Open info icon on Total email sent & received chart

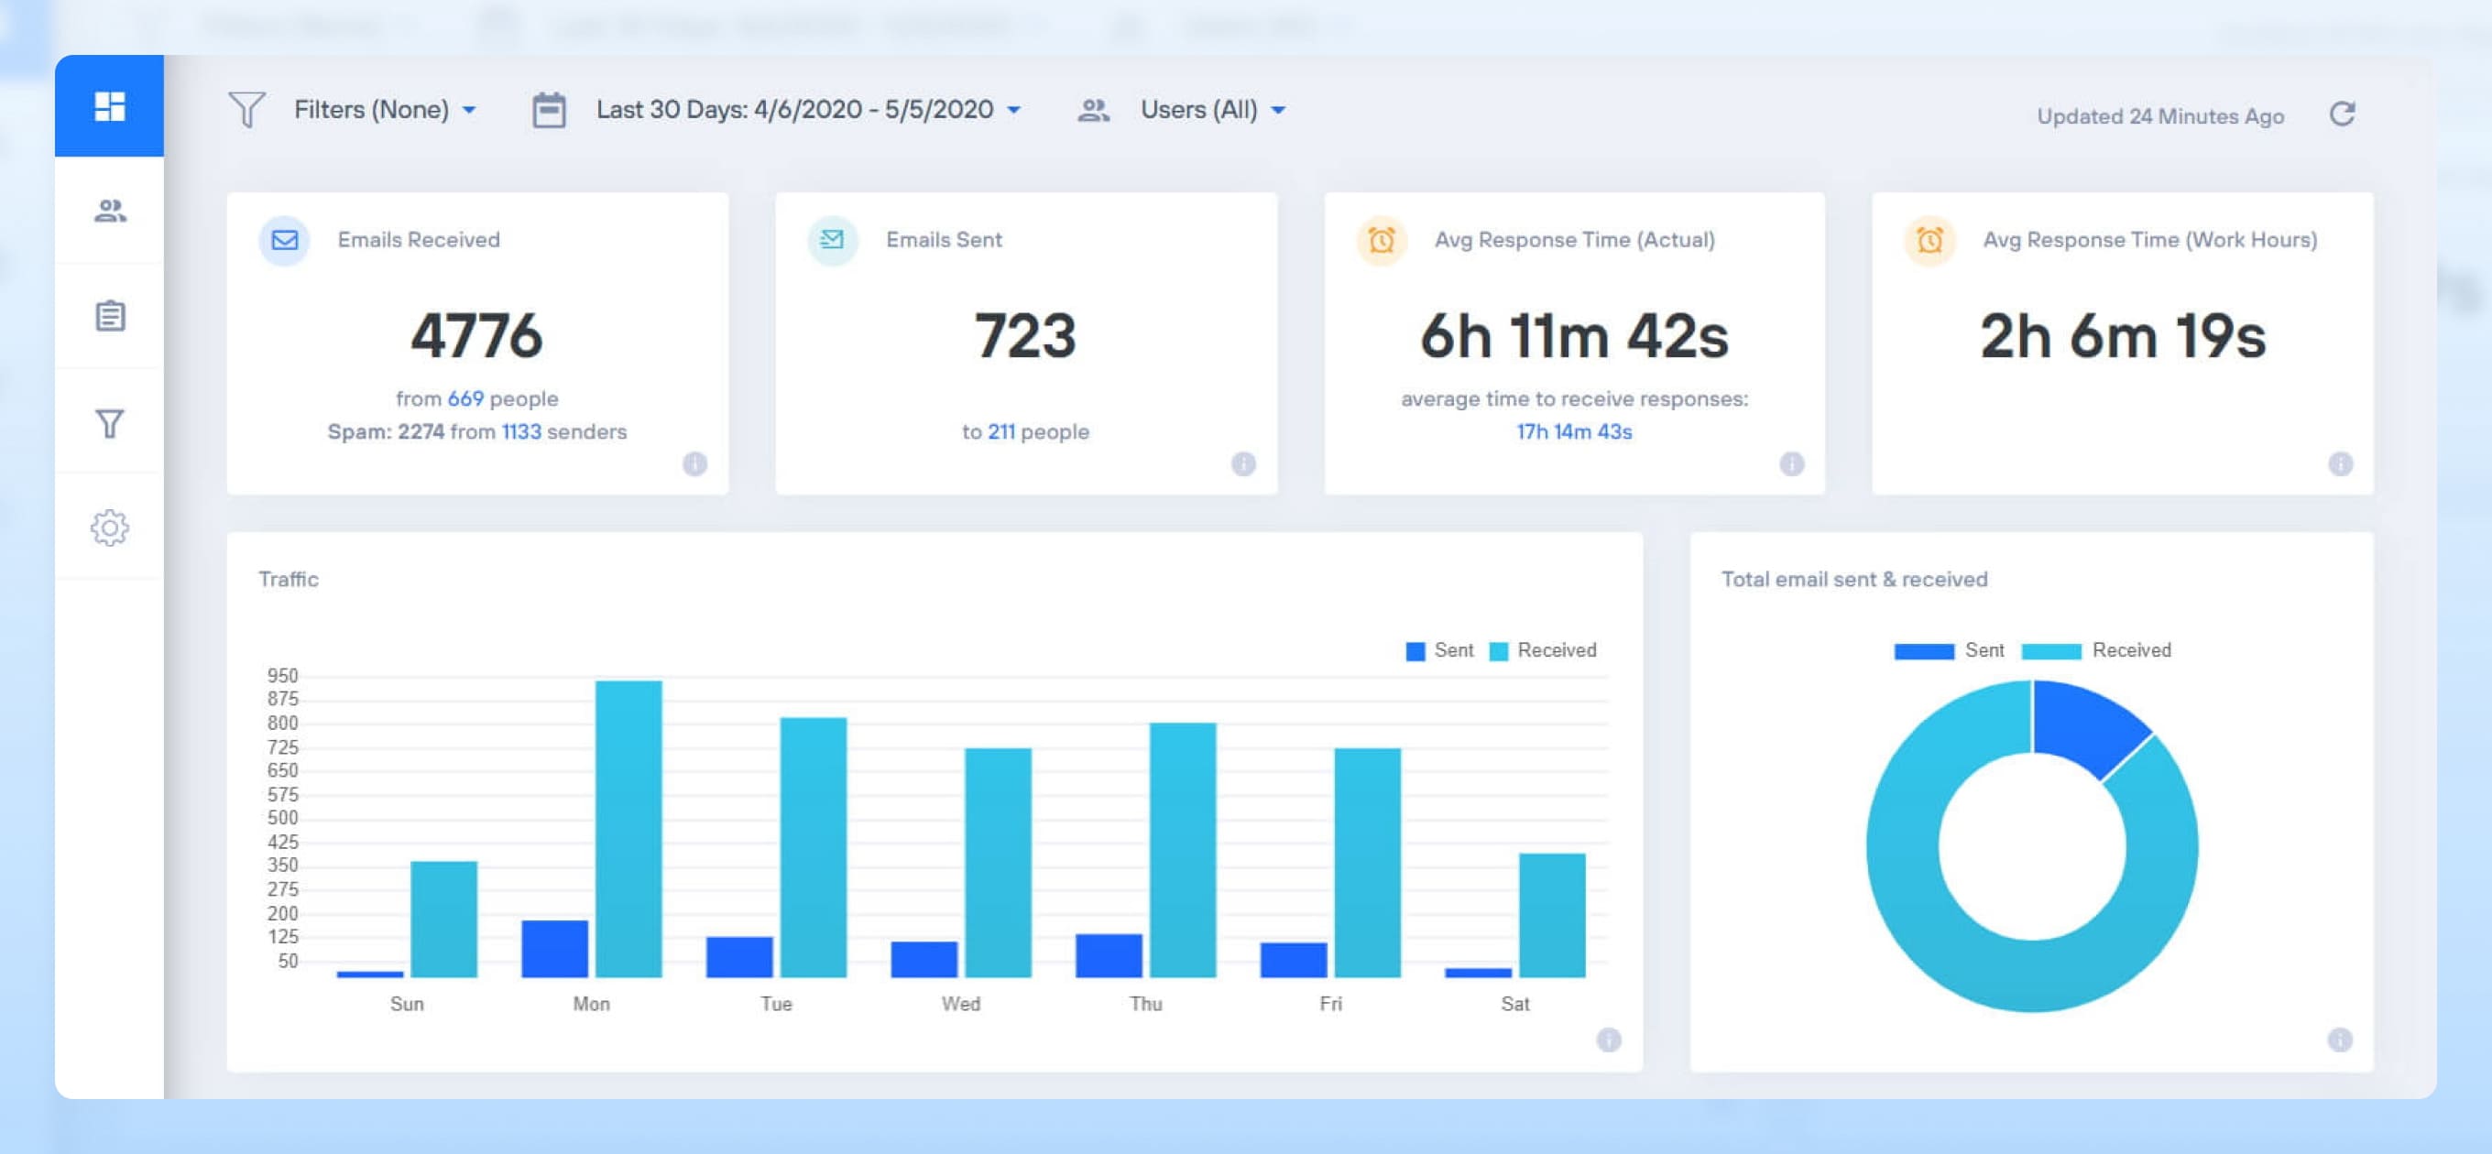(2340, 1040)
